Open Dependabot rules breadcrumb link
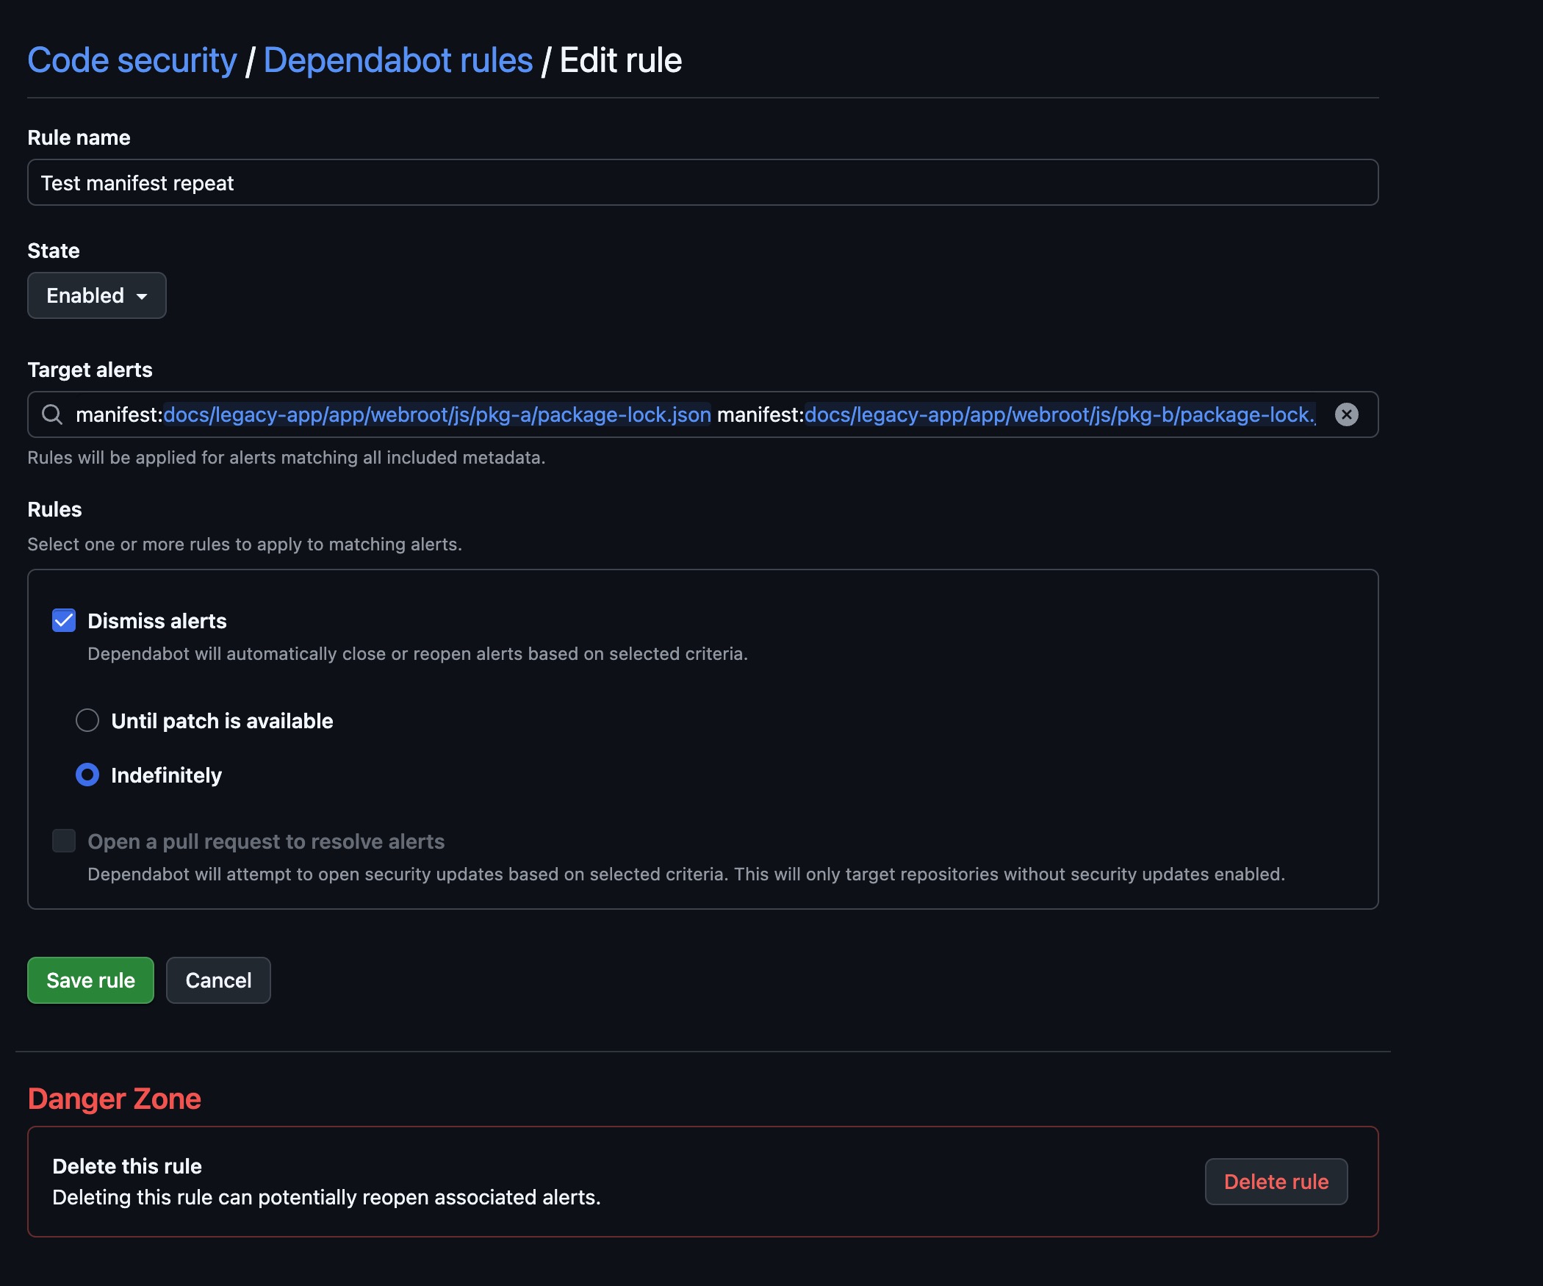Screen dimensions: 1543x1286 [398, 60]
